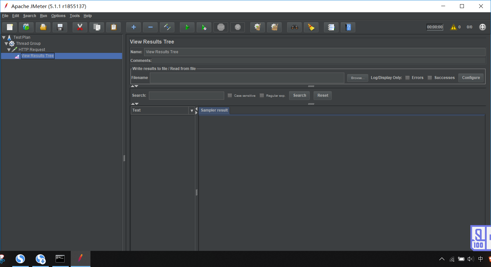Toggle the Regular exp. checkbox

[x=262, y=95]
